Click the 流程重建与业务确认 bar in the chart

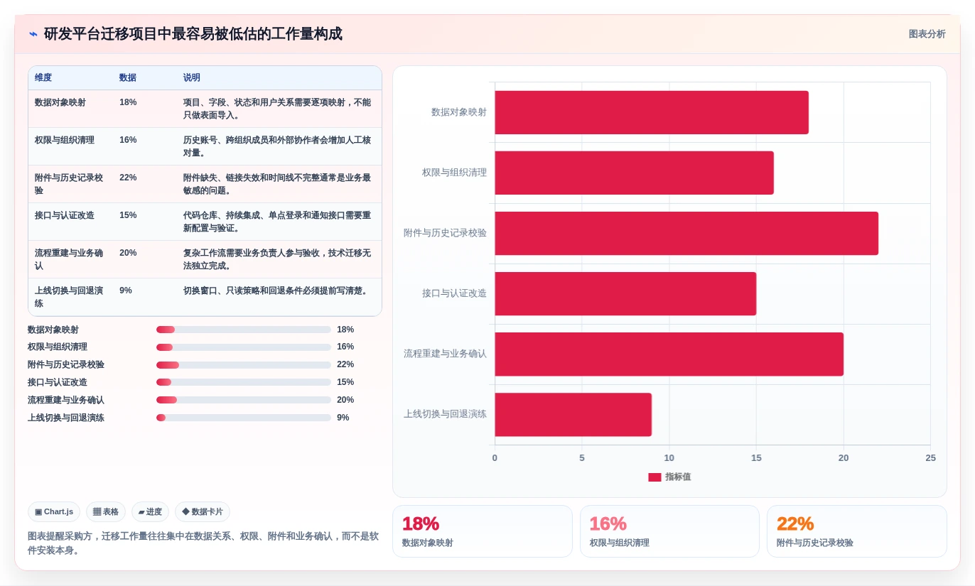coord(669,354)
